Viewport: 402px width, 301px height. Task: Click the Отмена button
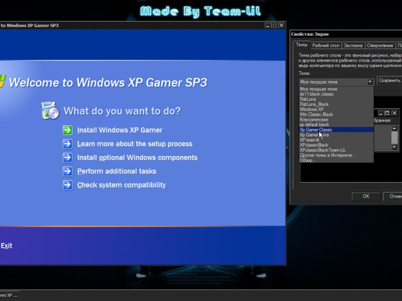point(393,196)
